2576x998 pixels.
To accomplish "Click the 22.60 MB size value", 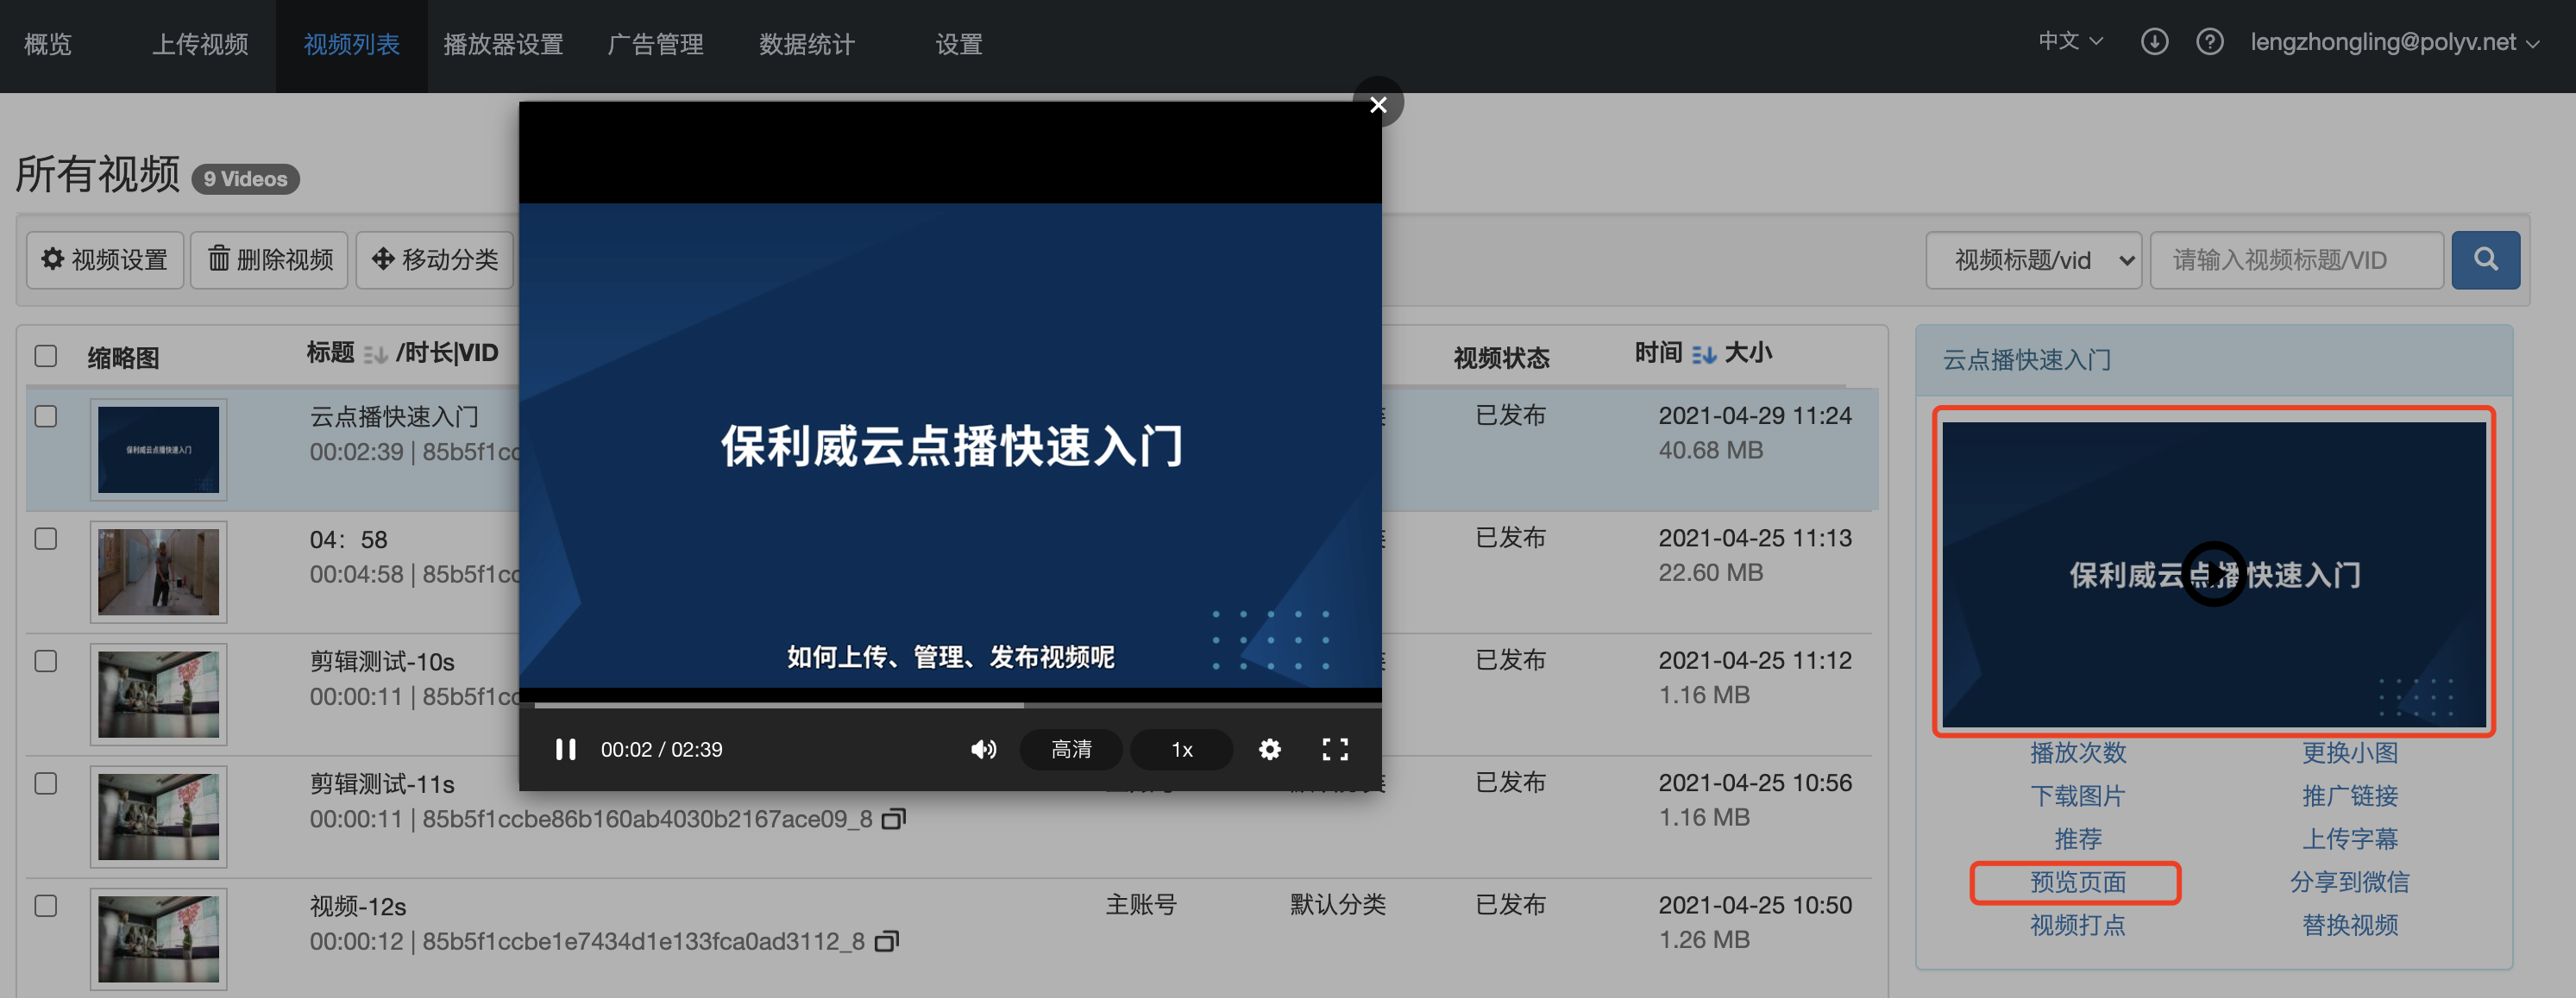I will tap(1710, 572).
